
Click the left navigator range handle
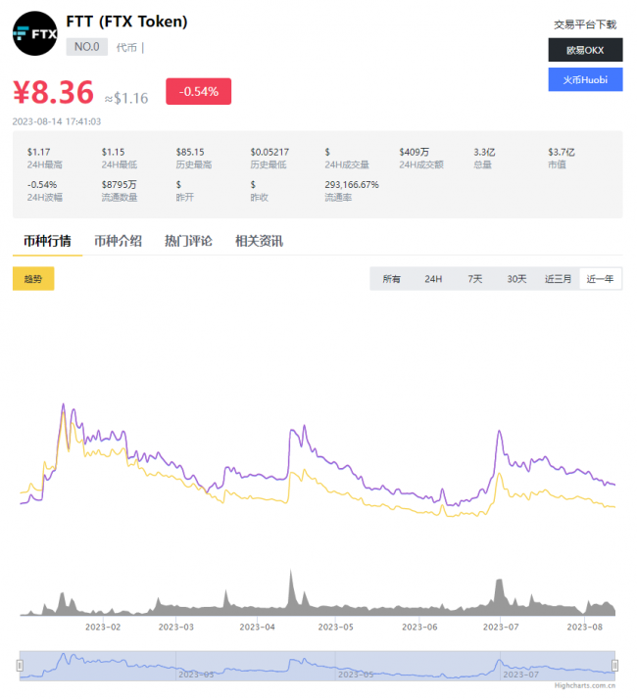[x=20, y=666]
